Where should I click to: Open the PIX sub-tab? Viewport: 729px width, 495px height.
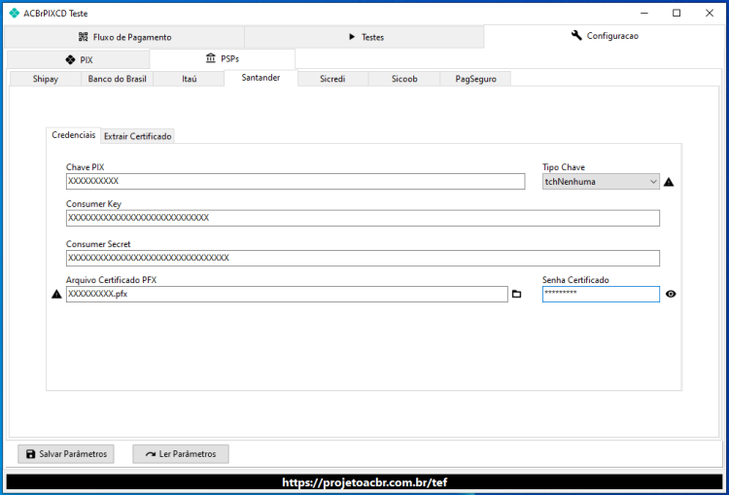pos(78,60)
